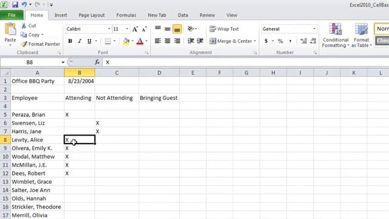389x219 pixels.
Task: Select the Bringing Guest header cell
Action: (x=159, y=98)
